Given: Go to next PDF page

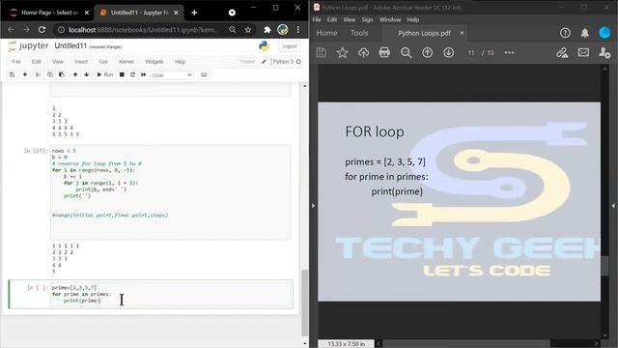Looking at the screenshot, I should (x=448, y=52).
